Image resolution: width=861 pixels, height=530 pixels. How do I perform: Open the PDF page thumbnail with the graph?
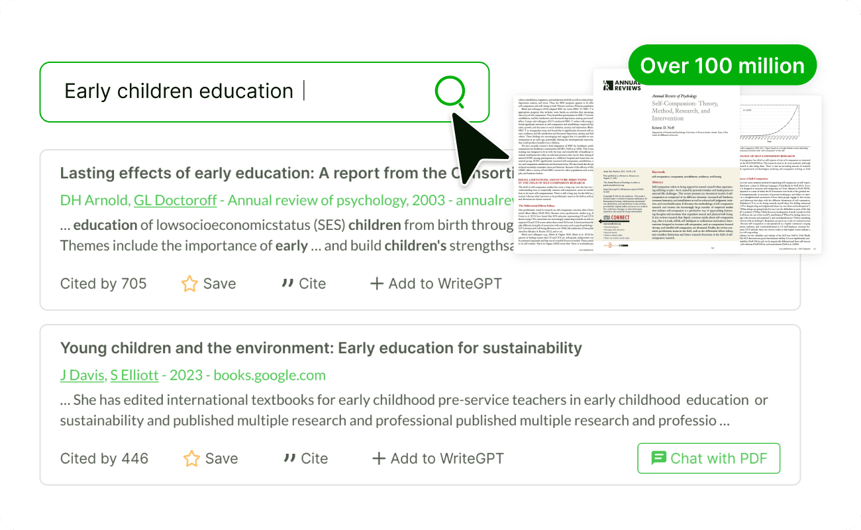[780, 174]
